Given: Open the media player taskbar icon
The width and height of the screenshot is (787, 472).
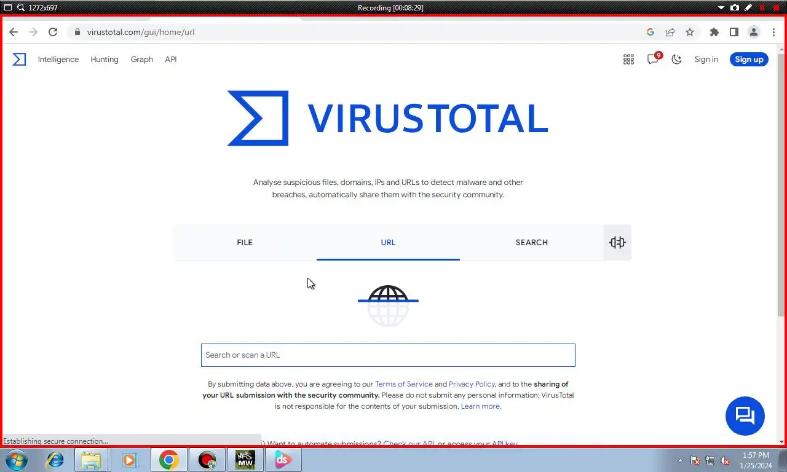Looking at the screenshot, I should 129,460.
